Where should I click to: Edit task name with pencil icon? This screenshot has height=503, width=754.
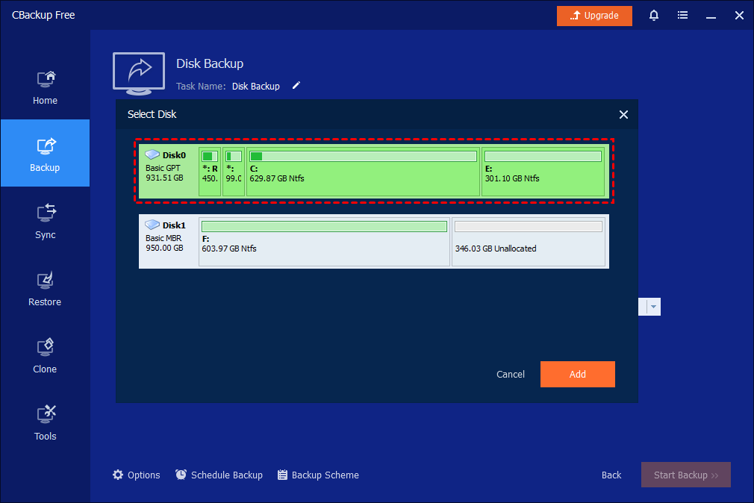pos(296,86)
